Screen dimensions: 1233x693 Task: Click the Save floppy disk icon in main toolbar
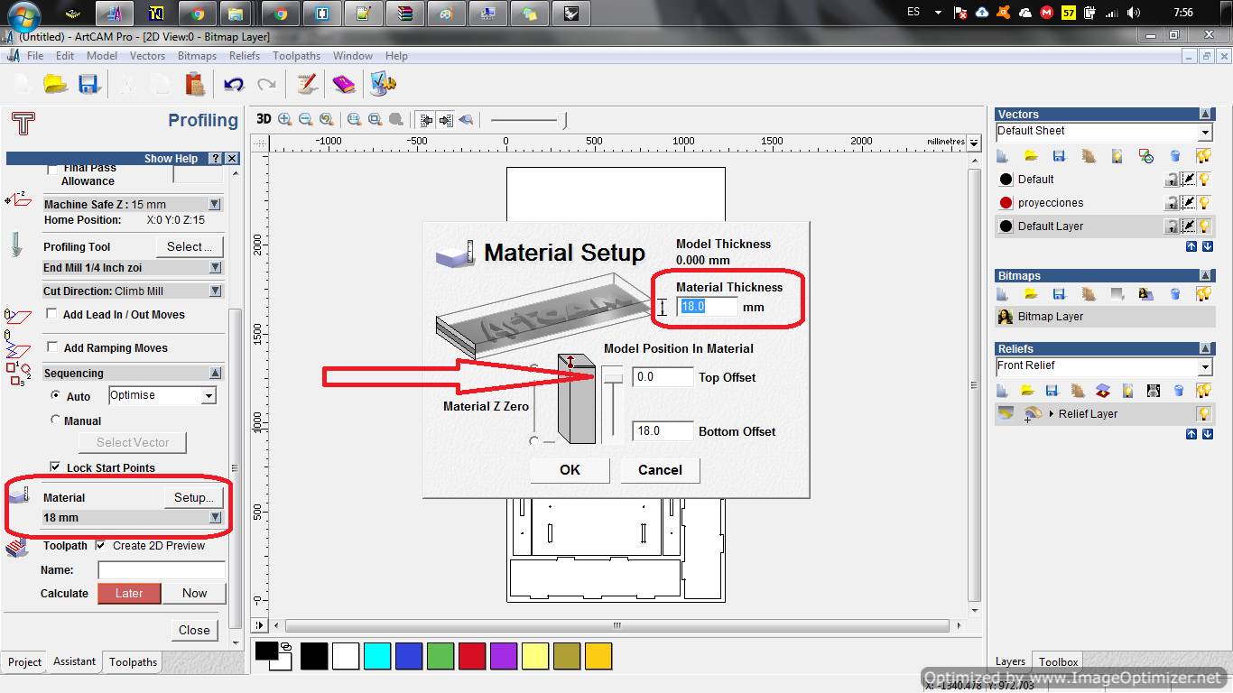click(88, 84)
